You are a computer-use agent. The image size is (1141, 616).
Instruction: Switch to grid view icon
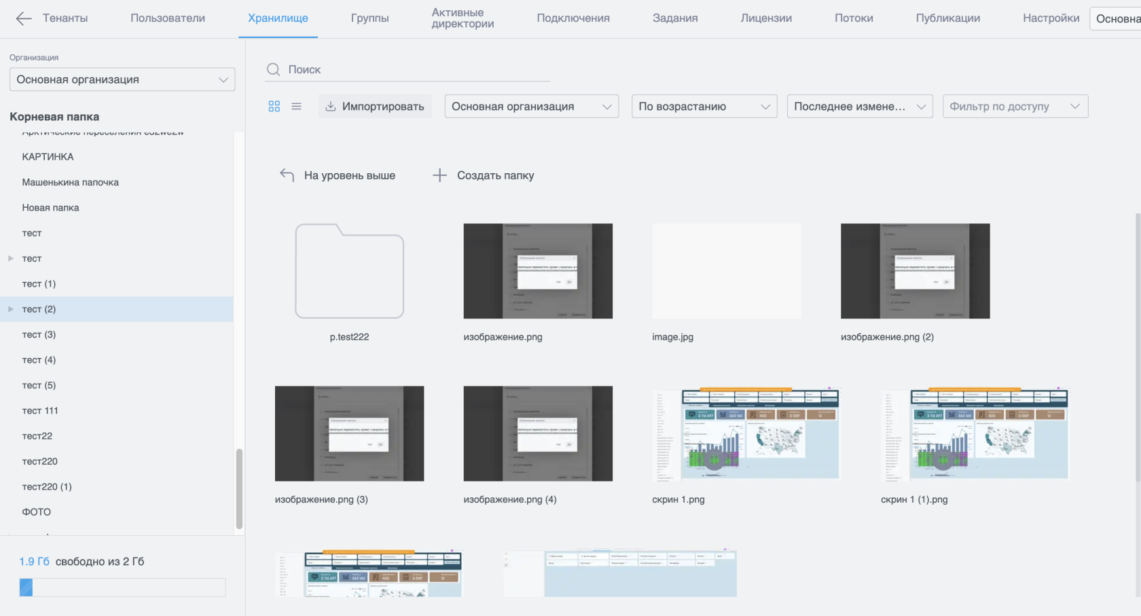pos(274,106)
